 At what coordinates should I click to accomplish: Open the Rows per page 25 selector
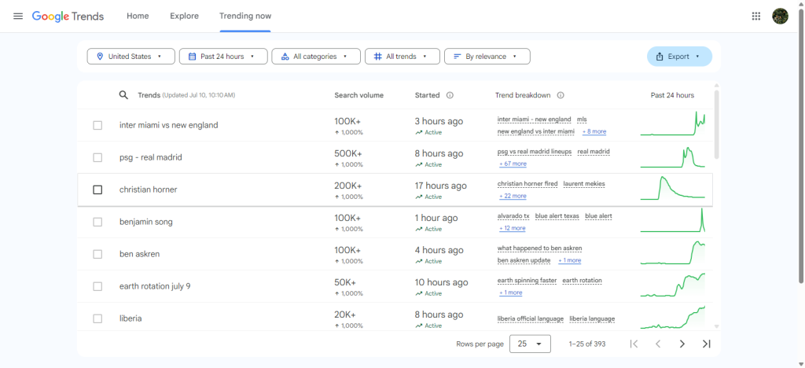point(530,344)
